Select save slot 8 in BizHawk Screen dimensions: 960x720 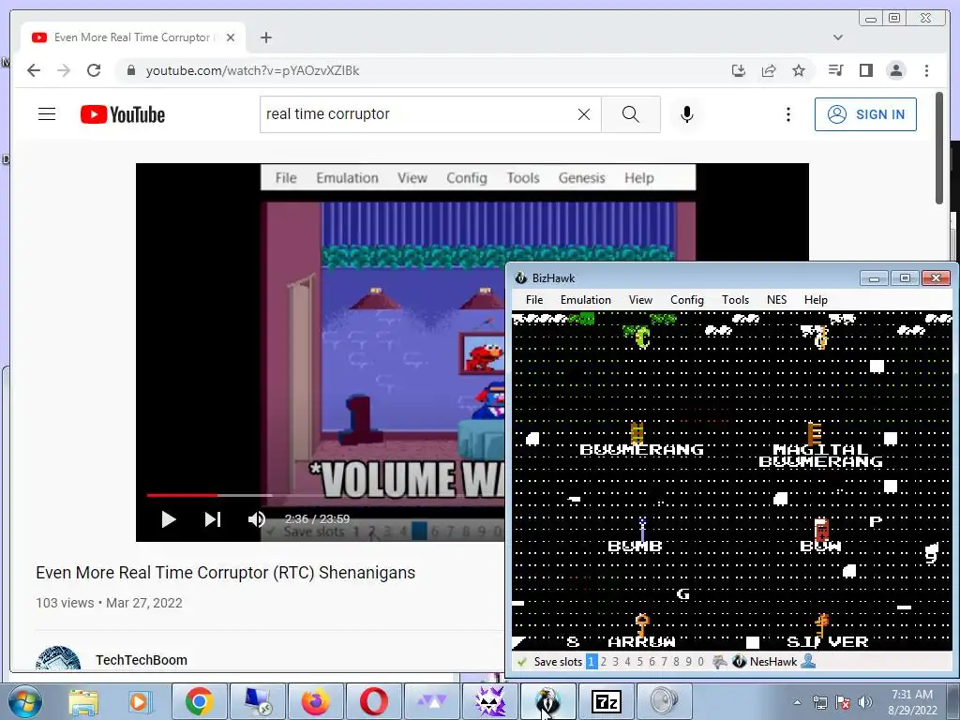click(x=677, y=662)
